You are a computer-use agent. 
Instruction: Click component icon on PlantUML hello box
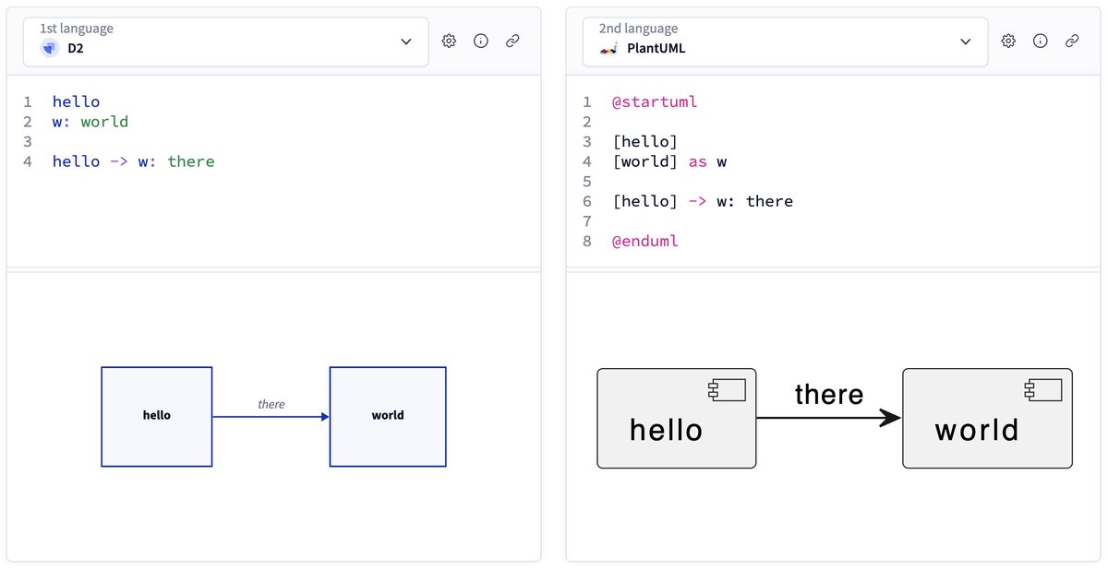[727, 390]
